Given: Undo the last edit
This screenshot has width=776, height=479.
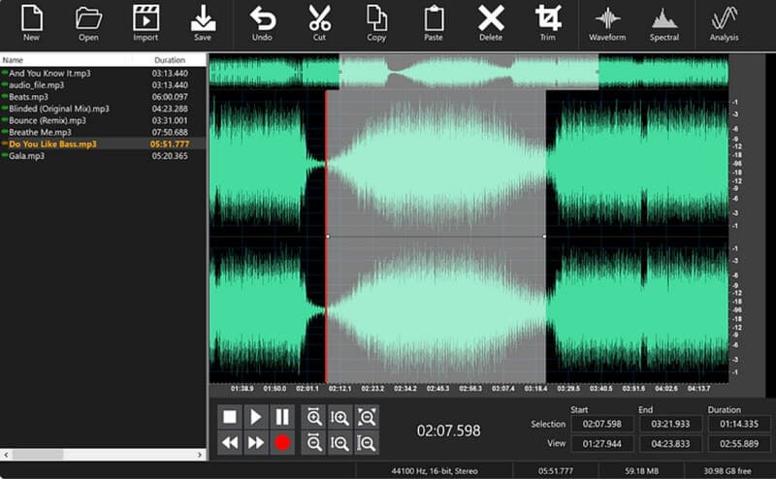Looking at the screenshot, I should pos(262,22).
